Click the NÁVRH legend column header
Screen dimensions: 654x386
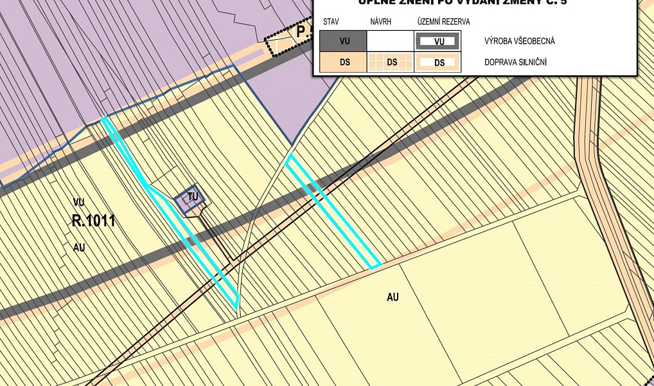pos(381,22)
